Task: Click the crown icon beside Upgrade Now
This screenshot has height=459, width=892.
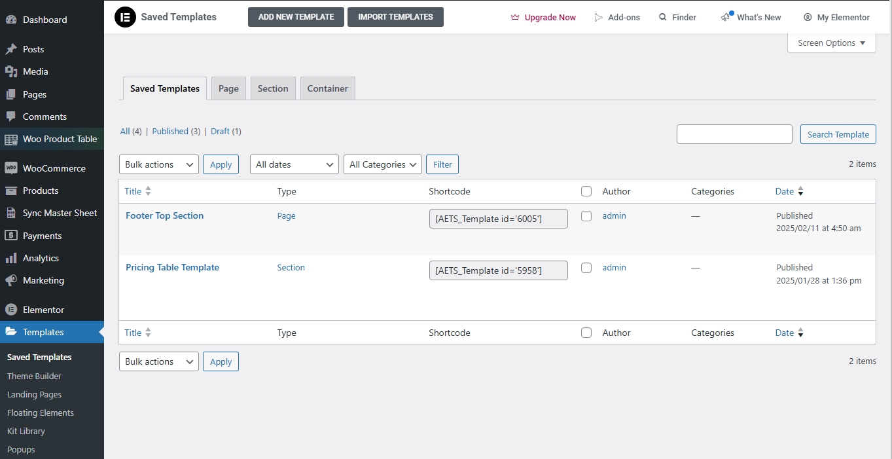Action: (515, 17)
